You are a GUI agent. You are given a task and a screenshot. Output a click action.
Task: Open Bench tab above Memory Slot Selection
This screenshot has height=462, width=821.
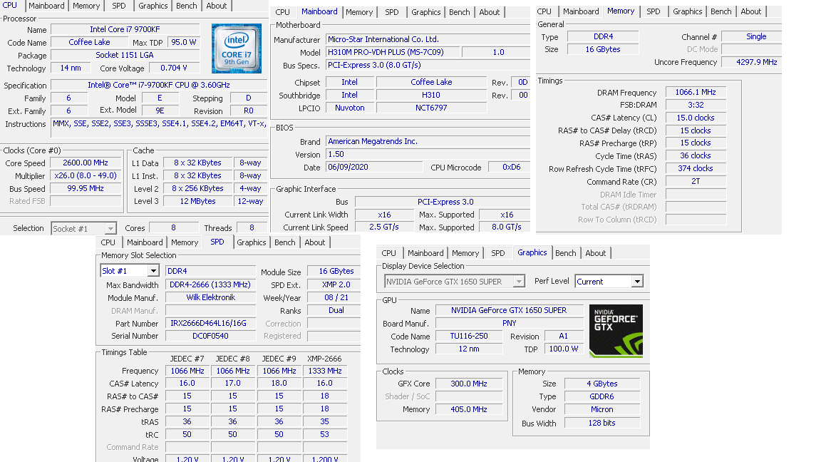pyautogui.click(x=284, y=242)
